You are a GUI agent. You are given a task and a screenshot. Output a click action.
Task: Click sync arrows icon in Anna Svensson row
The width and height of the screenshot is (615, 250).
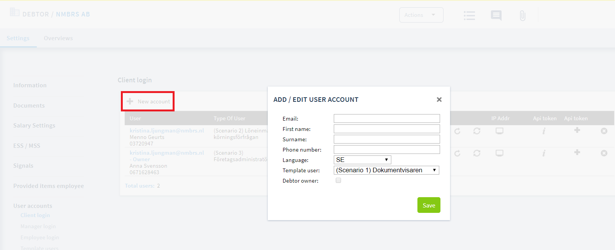[x=477, y=153]
